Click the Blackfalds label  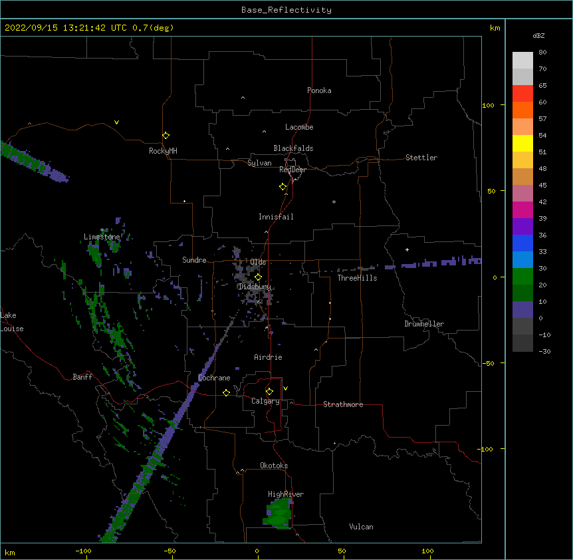pyautogui.click(x=293, y=148)
